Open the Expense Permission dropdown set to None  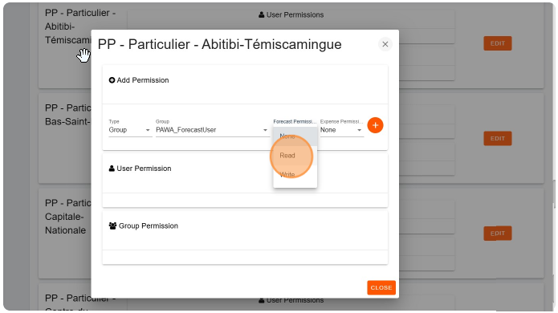point(341,130)
